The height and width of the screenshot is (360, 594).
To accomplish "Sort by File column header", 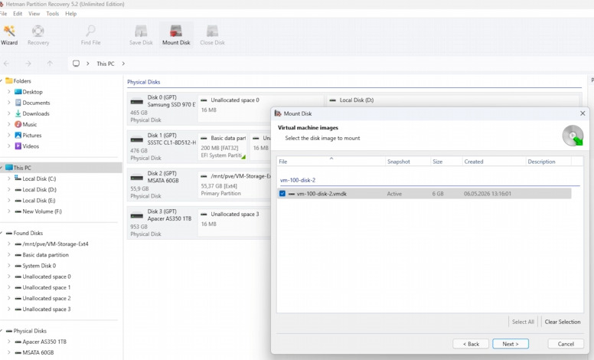I will 331,162.
